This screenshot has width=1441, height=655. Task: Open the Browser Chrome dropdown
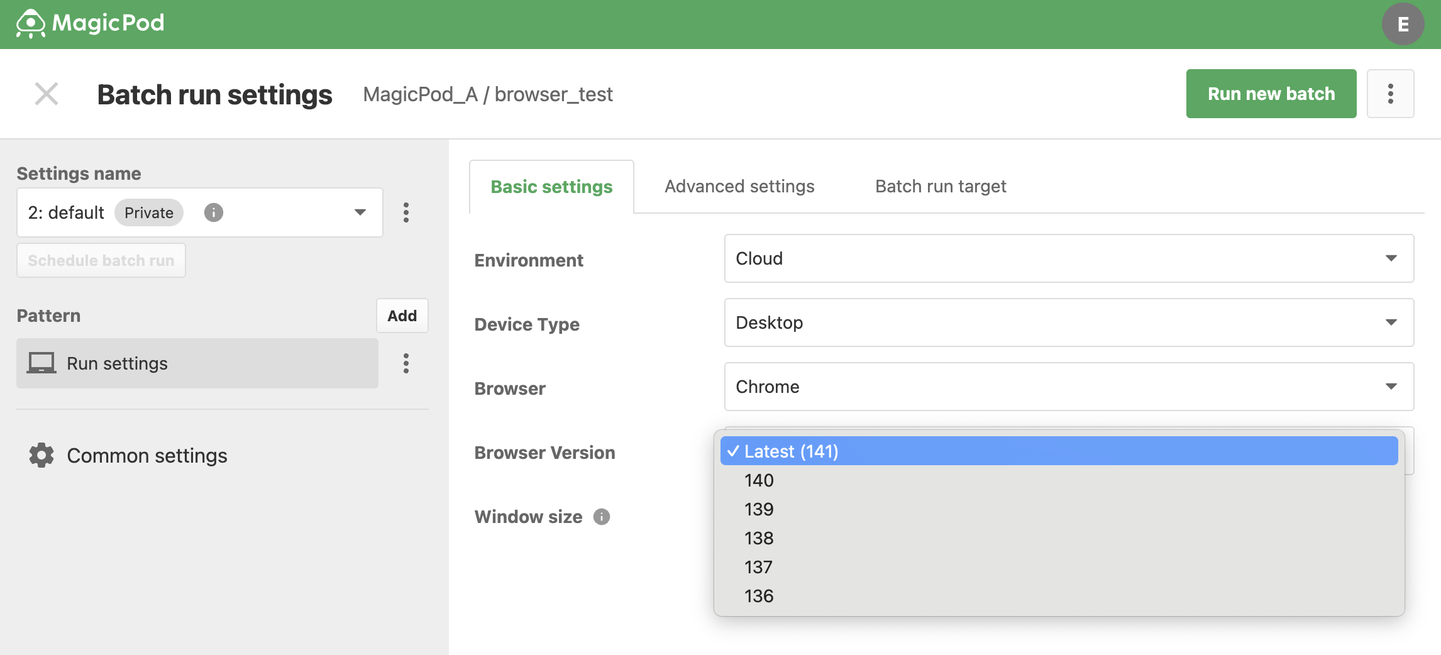1069,387
